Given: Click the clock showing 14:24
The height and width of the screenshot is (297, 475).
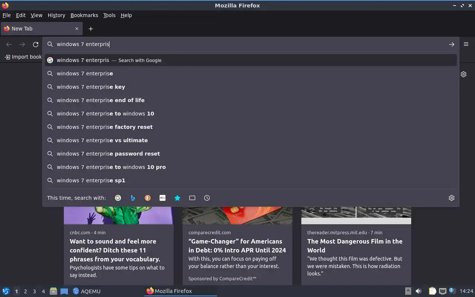Looking at the screenshot, I should [x=466, y=291].
